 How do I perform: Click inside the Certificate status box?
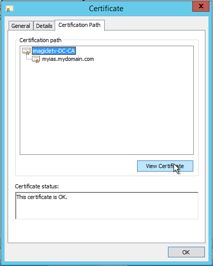[107, 206]
